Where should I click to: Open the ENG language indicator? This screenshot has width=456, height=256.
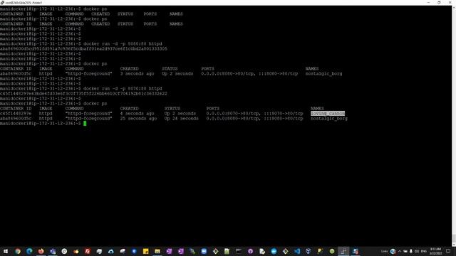pos(424,251)
